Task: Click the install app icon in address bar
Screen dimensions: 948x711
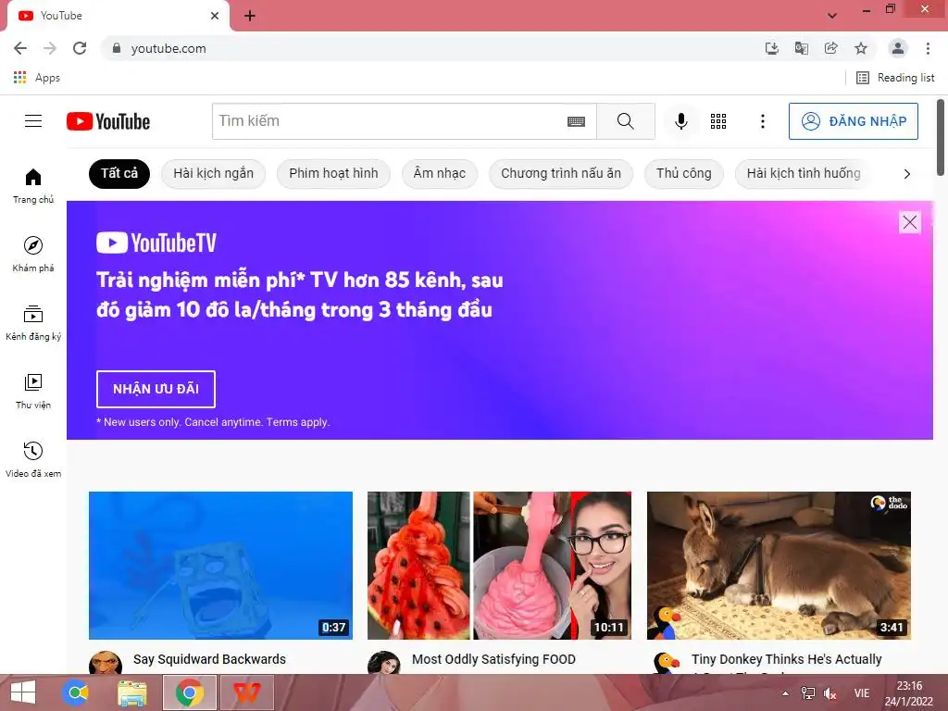Action: (x=771, y=48)
